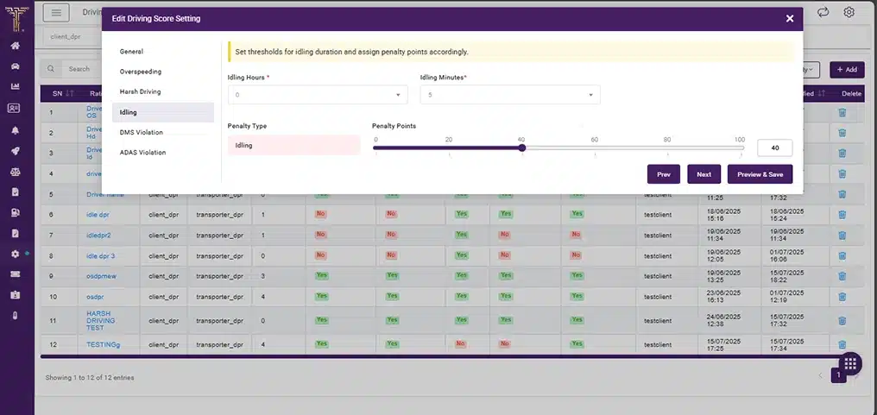Open the chart reports sidebar icon

[15, 87]
